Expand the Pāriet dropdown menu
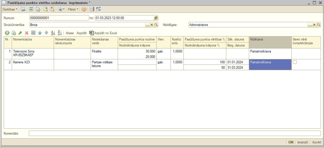 click(x=73, y=9)
